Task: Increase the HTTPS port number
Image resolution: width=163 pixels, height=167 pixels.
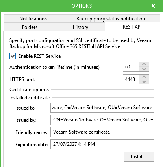Action: tap(144, 77)
